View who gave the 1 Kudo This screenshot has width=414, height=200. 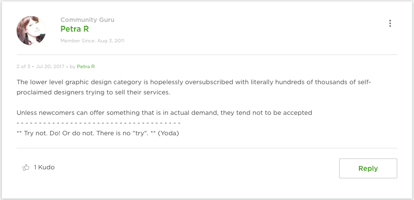44,167
